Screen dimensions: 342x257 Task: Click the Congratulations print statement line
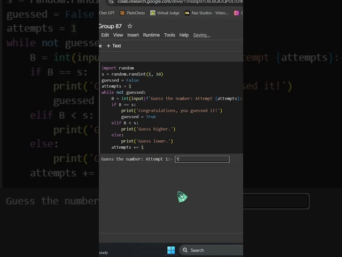click(x=172, y=111)
